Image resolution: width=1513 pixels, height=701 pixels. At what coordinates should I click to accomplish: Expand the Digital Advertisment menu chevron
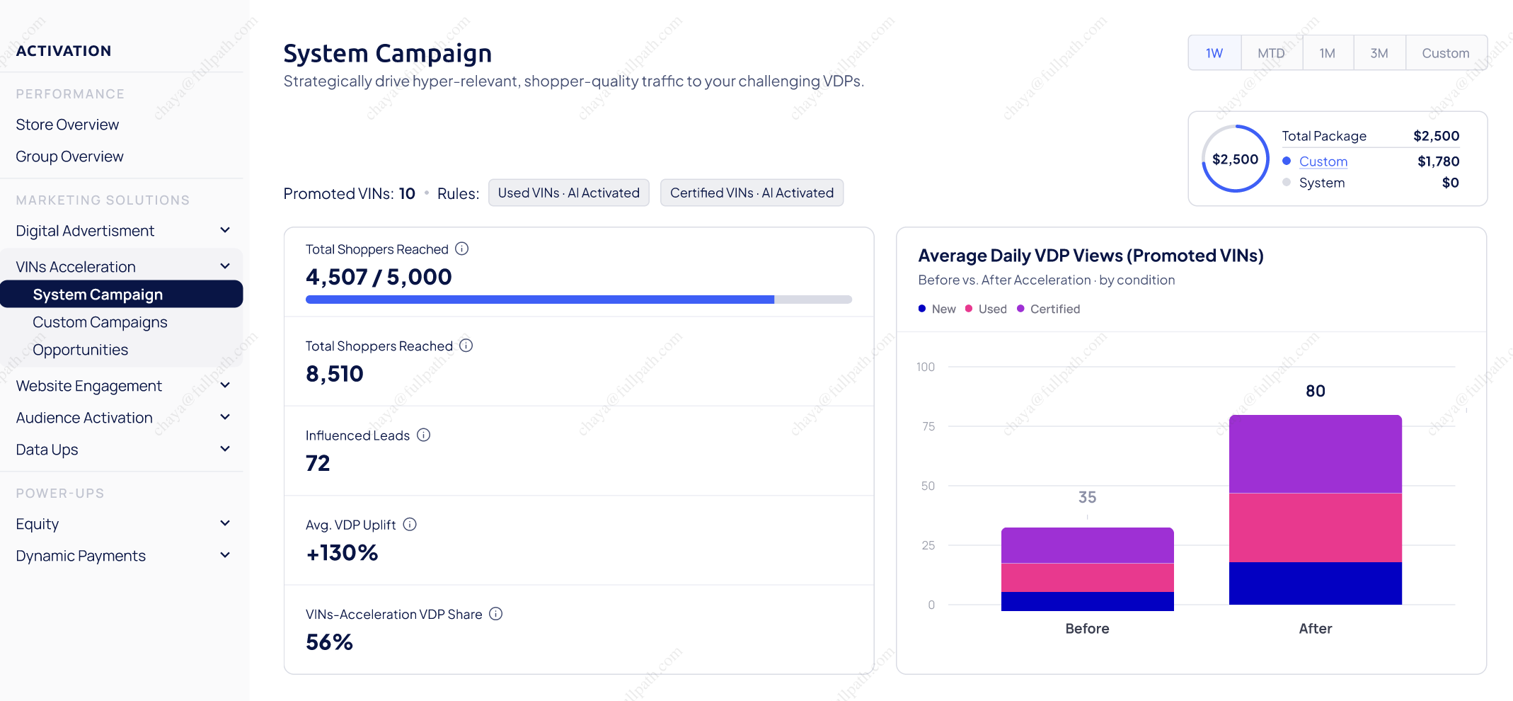(225, 230)
